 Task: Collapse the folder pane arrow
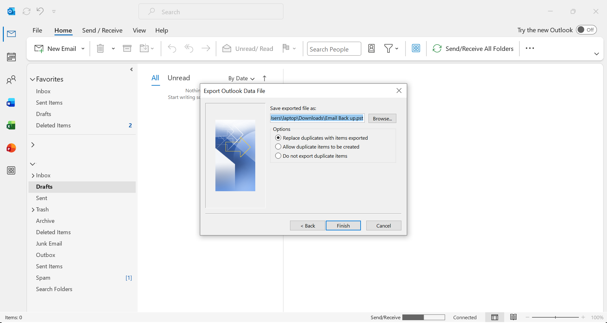(x=132, y=69)
